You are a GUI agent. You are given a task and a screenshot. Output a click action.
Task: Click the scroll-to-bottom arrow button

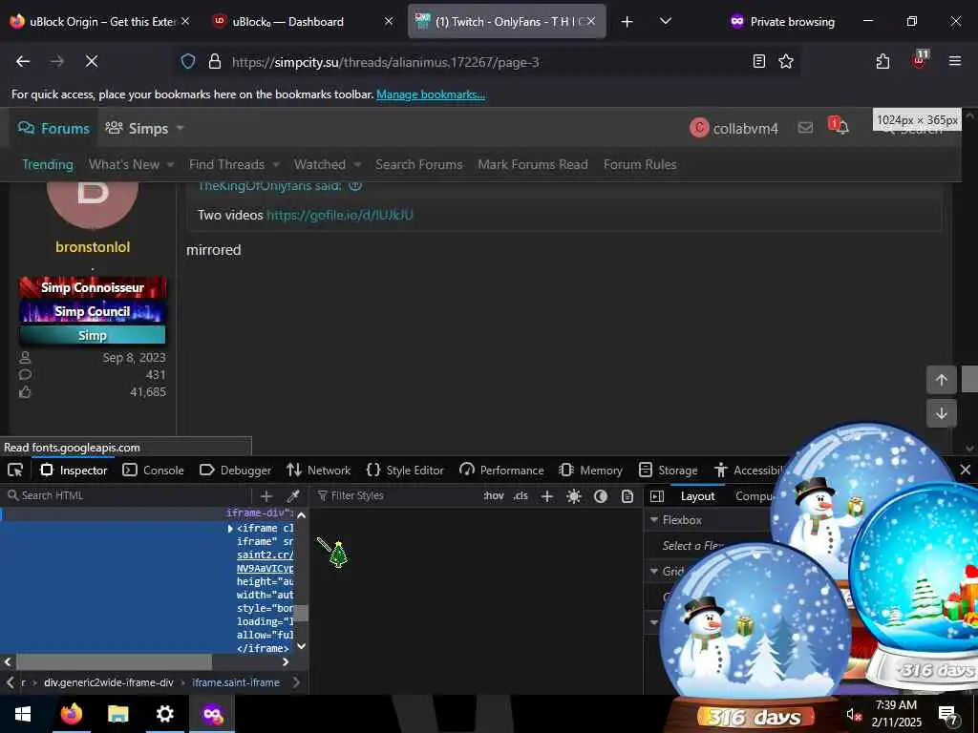pos(941,413)
